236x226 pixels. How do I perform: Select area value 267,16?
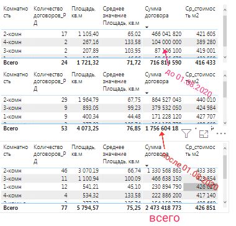tap(91, 42)
